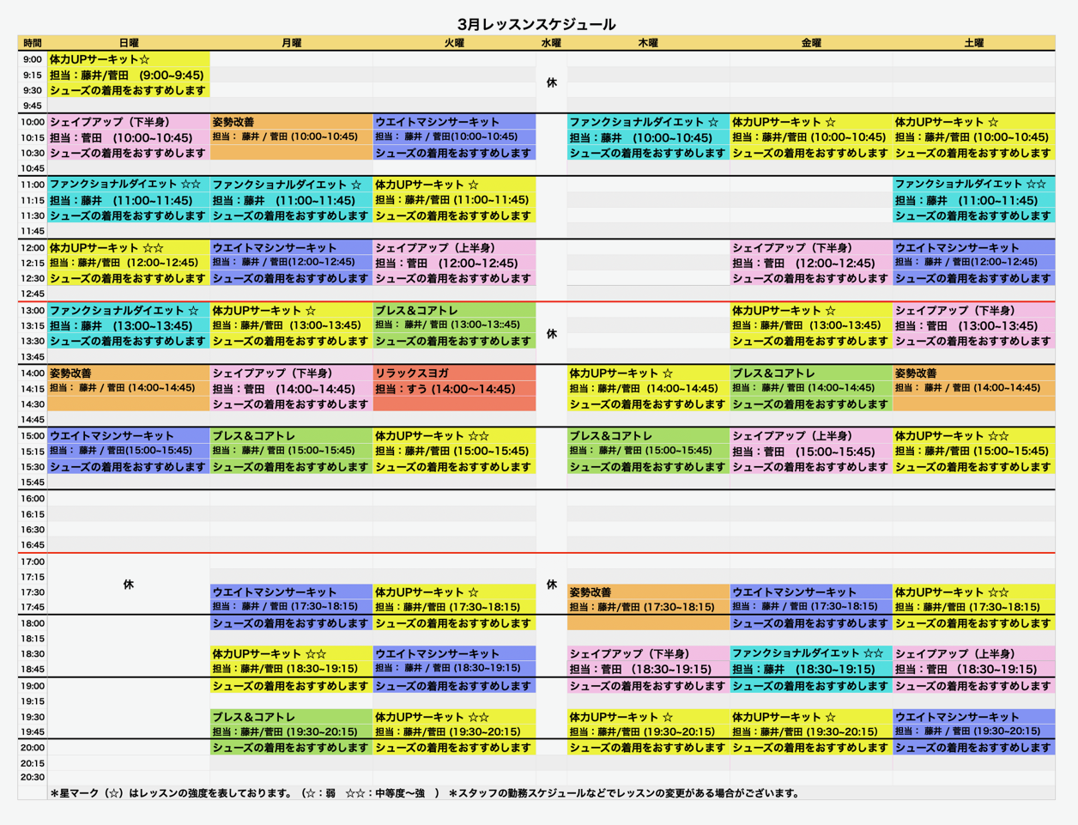Select Friday 12:00 シェイプアップ（下半身）title
The image size is (1078, 825).
[x=792, y=247]
